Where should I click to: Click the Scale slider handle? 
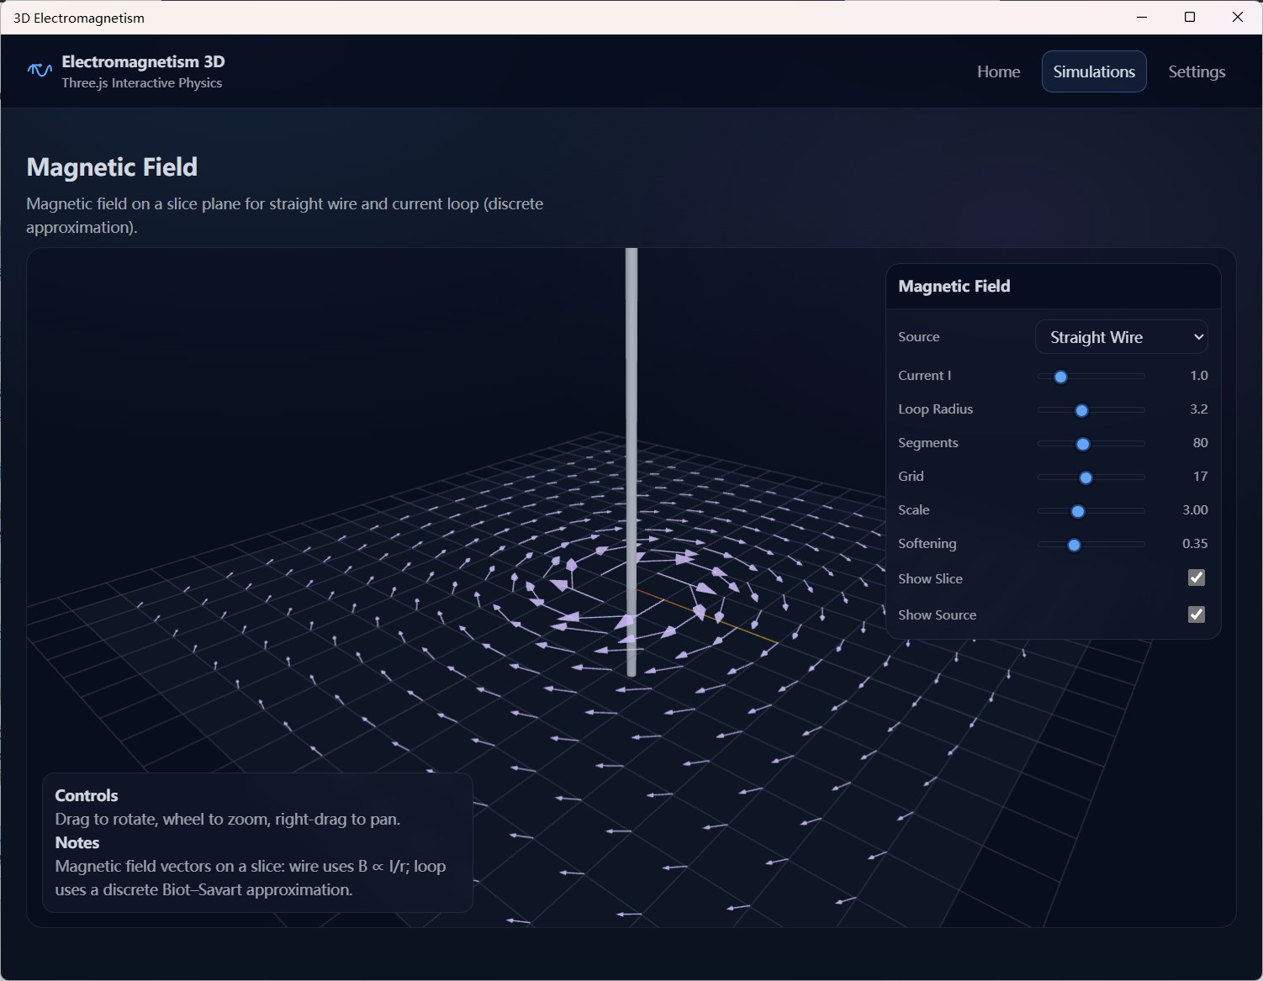point(1078,511)
